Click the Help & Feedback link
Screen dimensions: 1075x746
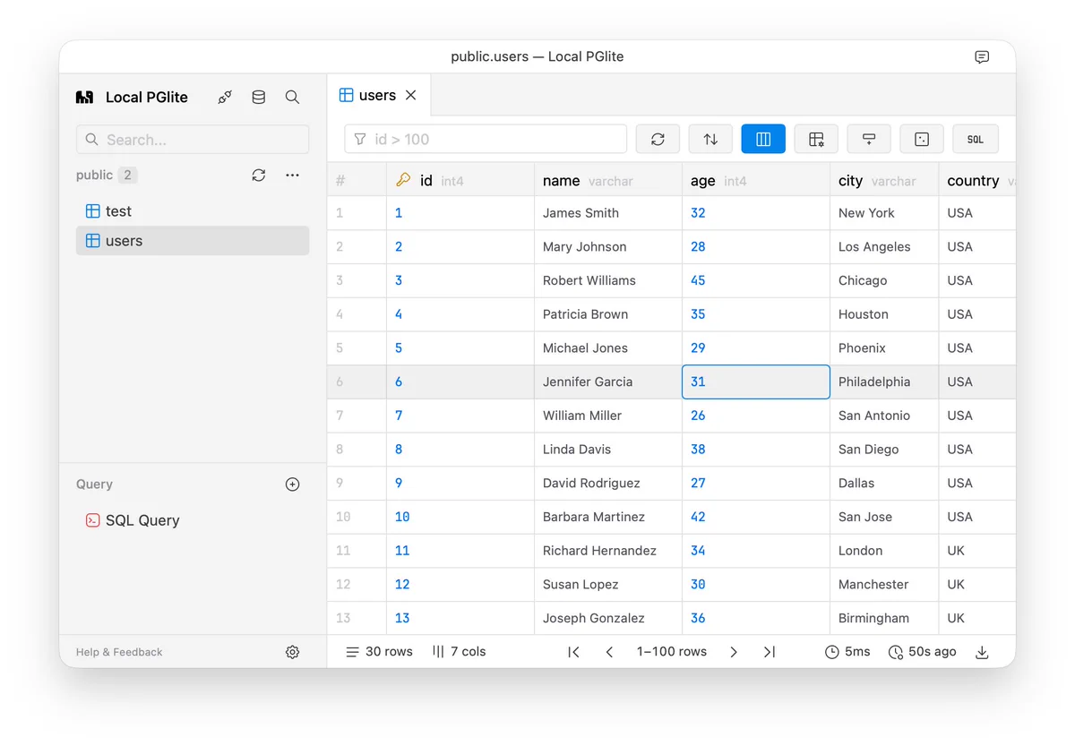click(119, 652)
